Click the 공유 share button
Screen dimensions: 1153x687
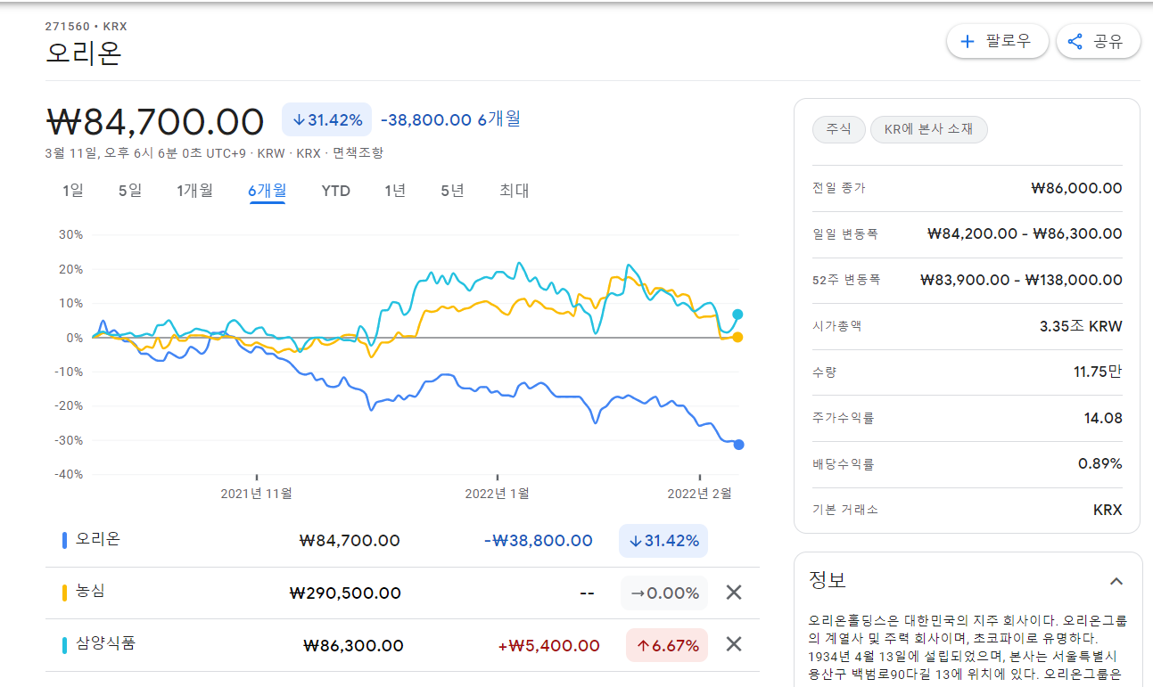coord(1098,41)
